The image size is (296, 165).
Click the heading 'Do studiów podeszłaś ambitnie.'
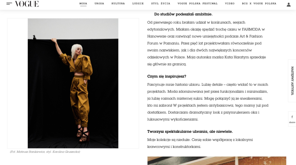click(x=183, y=14)
